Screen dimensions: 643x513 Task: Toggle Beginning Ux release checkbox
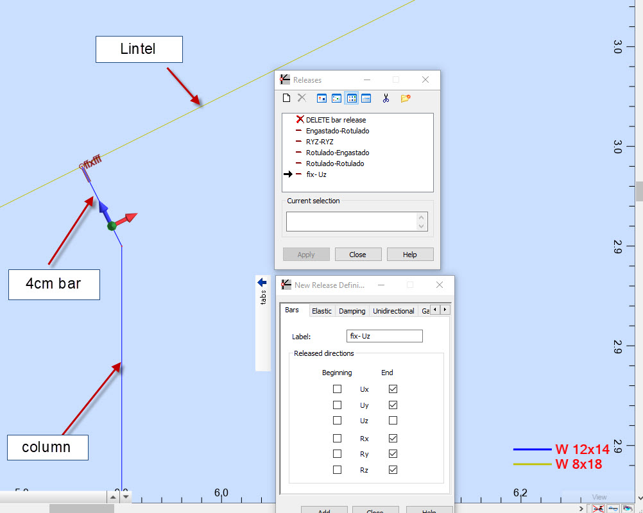point(337,389)
